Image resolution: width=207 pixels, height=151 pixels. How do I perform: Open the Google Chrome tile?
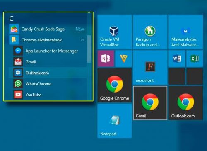tap(114, 85)
